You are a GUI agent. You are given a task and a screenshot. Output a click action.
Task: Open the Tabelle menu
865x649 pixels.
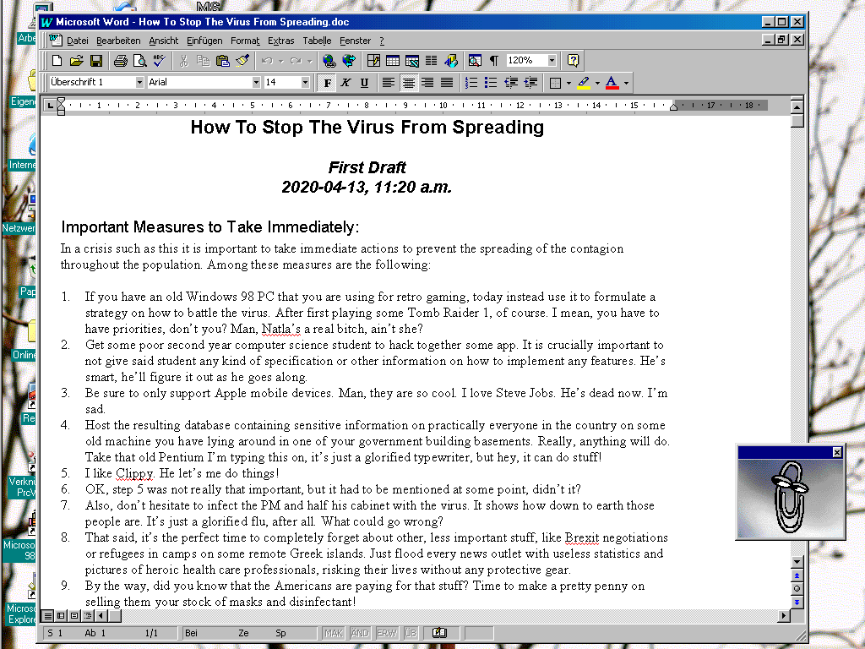click(318, 41)
